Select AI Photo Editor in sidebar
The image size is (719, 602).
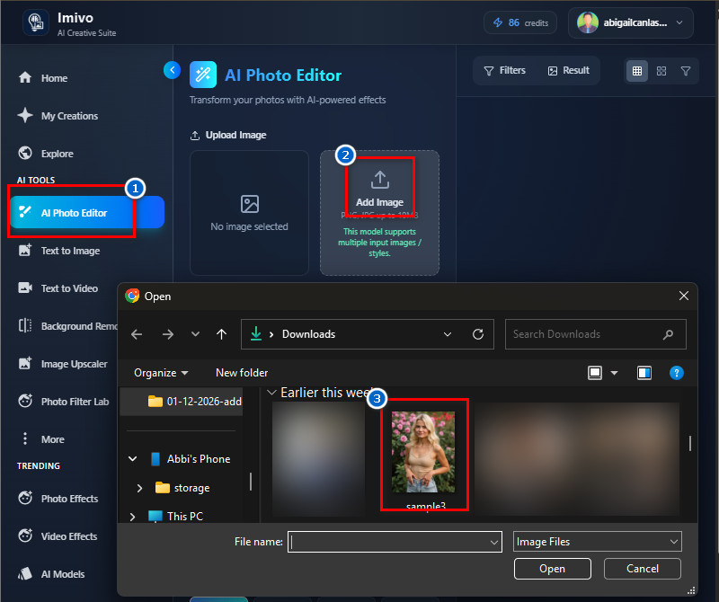pyautogui.click(x=86, y=212)
